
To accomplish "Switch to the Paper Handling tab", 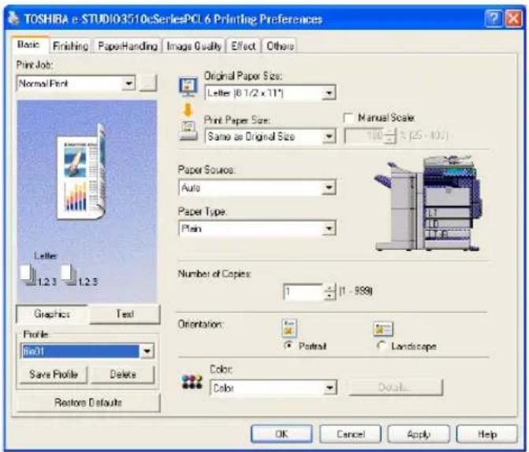I will [x=128, y=46].
